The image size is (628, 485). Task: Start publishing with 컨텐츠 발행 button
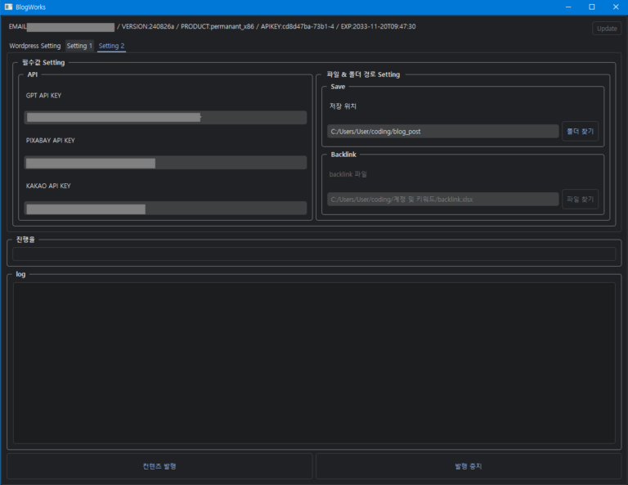(x=159, y=466)
